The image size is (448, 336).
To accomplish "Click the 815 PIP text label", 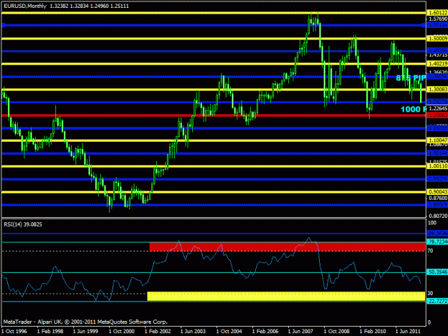I will click(x=411, y=78).
